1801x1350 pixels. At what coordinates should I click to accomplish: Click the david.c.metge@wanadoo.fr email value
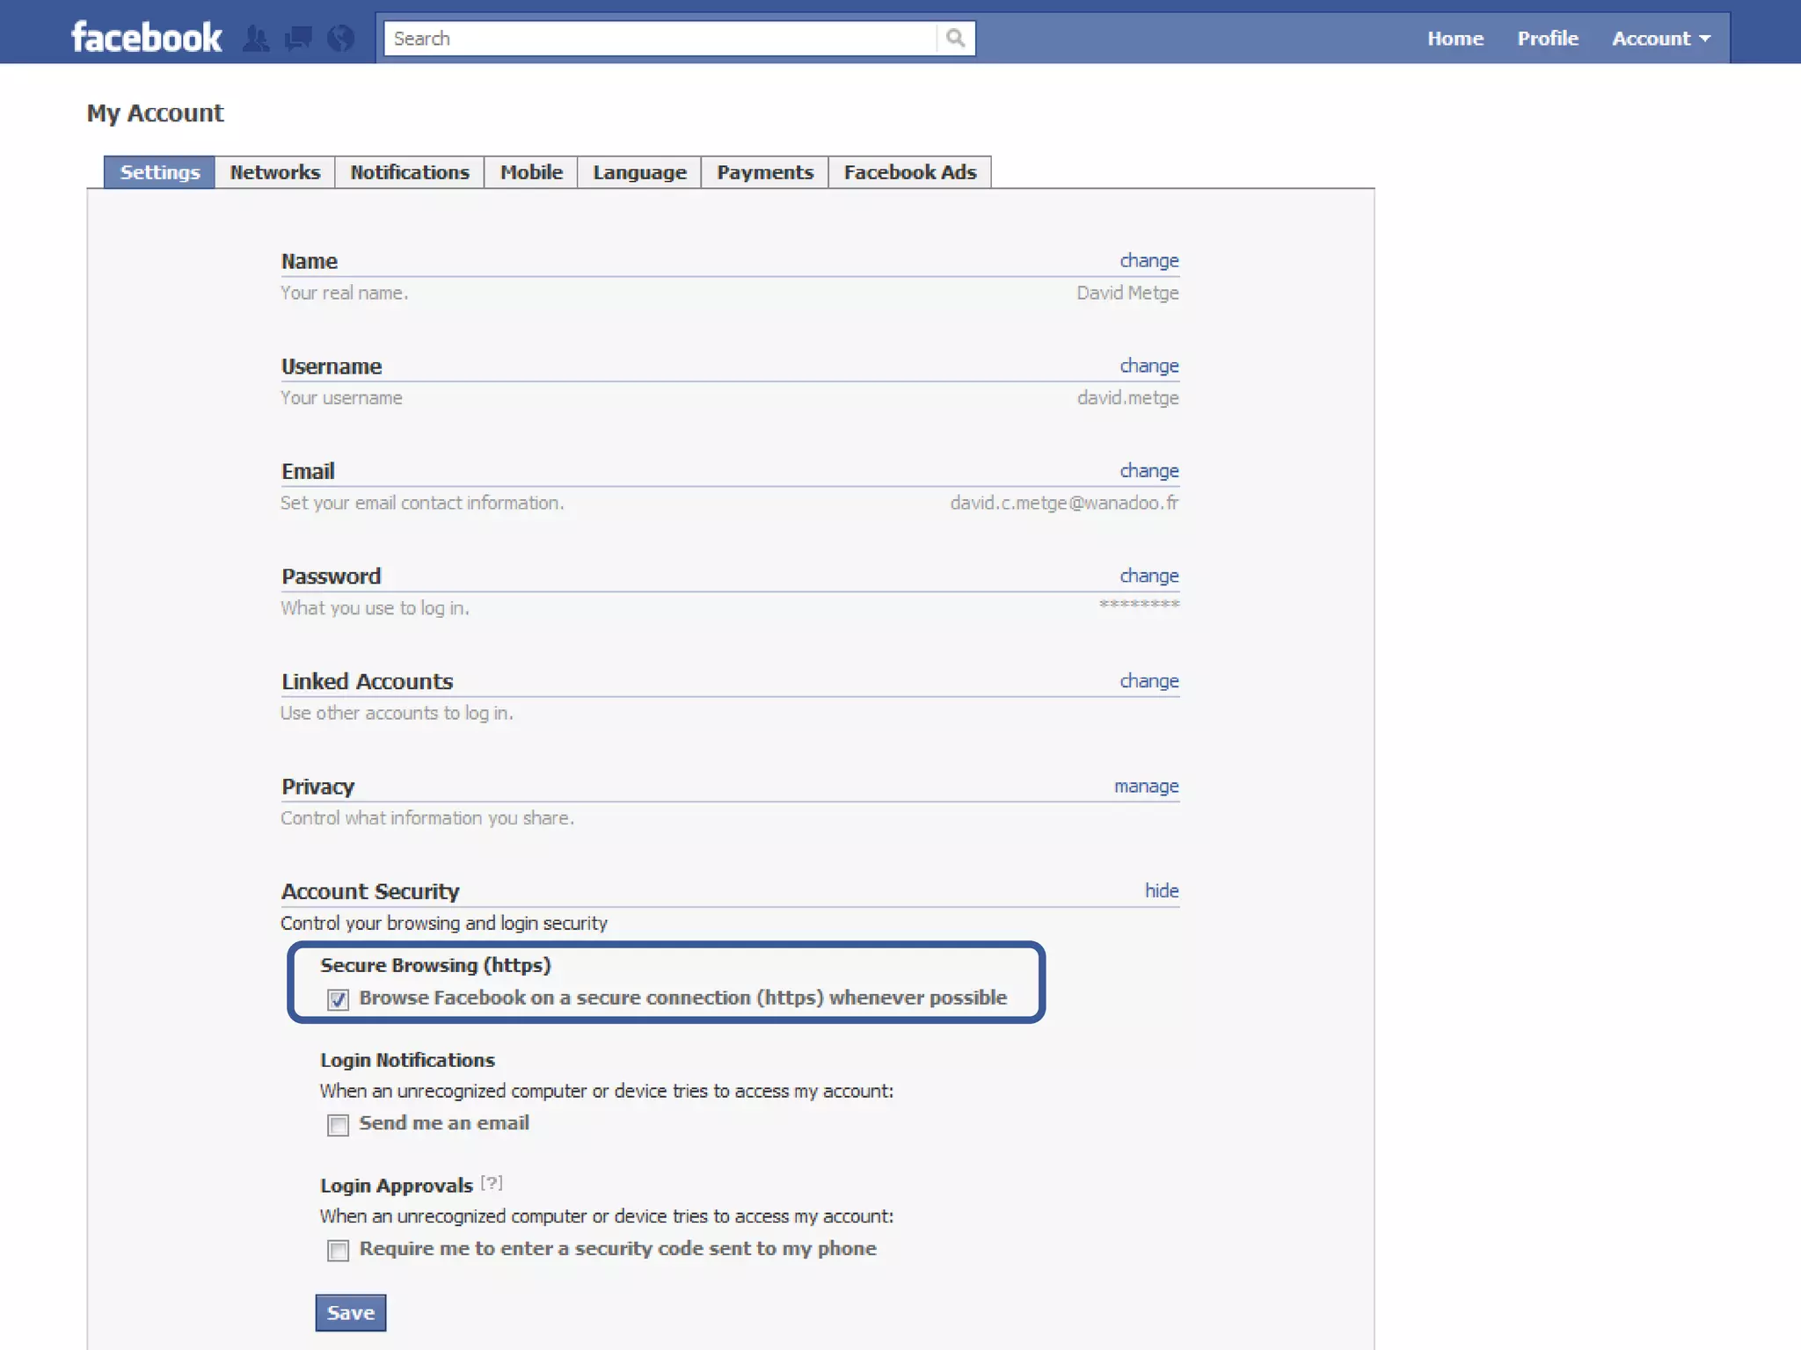[x=1064, y=503]
